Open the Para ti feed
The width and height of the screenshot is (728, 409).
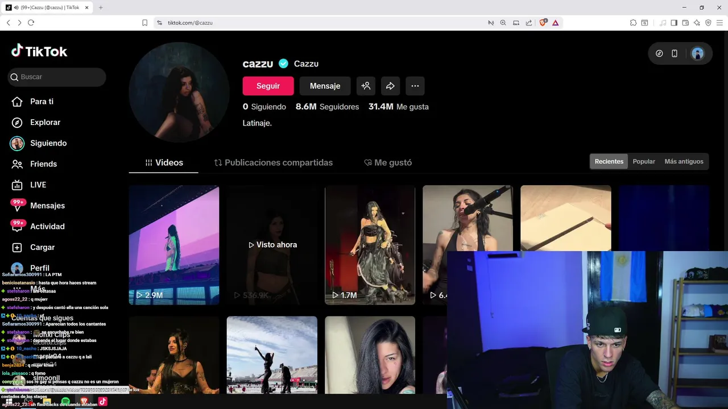click(33, 102)
